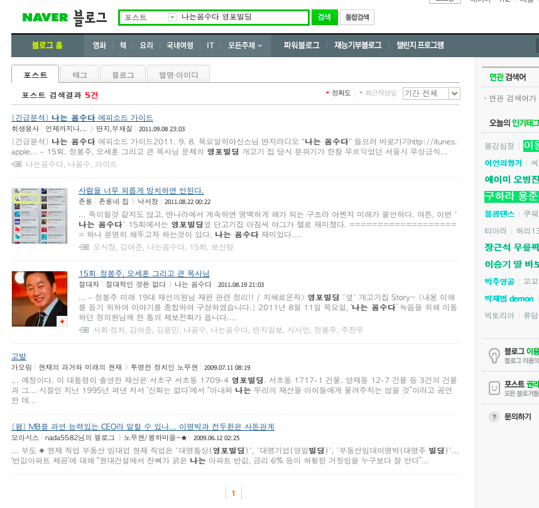The image size is (539, 508).
Task: Open 블로그 홈 in navigation bar
Action: tap(47, 45)
